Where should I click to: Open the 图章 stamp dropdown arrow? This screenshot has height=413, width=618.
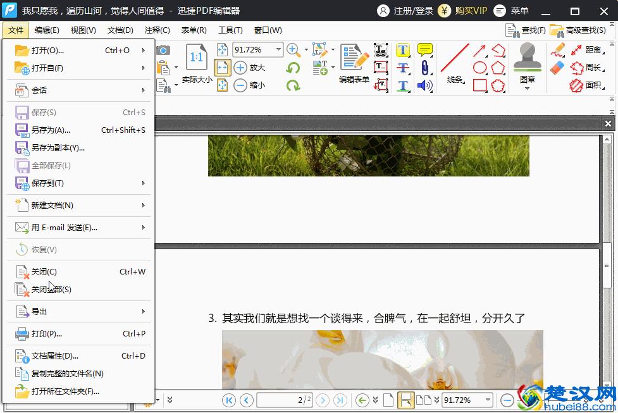pyautogui.click(x=527, y=89)
